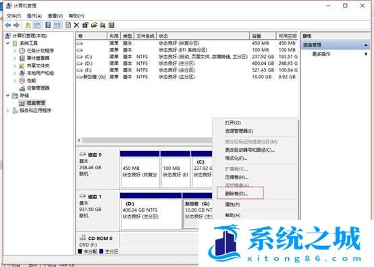Select 事件查看器 in the tree
The image size is (374, 267).
point(38,58)
